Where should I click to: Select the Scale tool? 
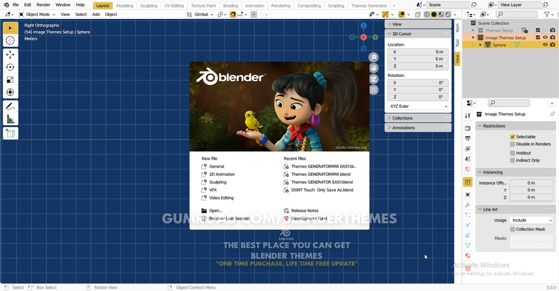pyautogui.click(x=11, y=79)
